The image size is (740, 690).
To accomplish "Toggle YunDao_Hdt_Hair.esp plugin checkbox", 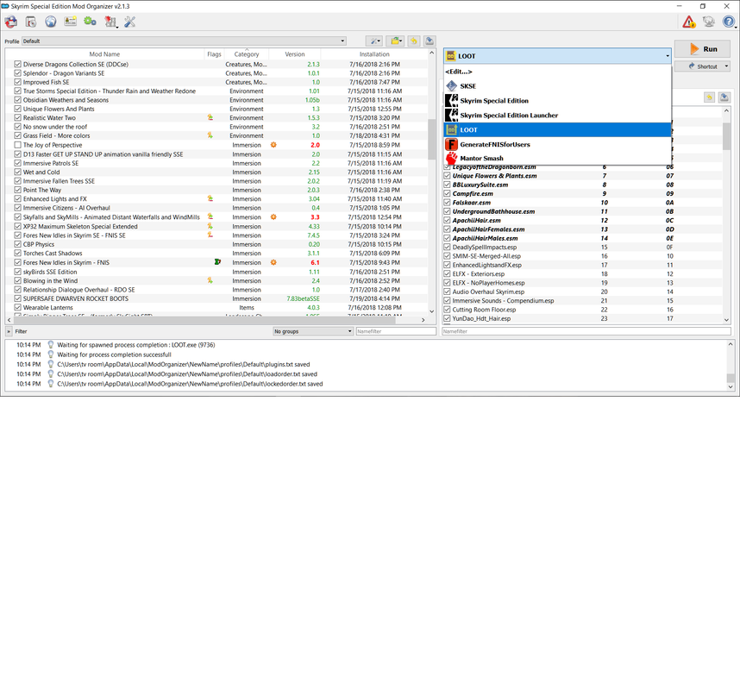I will point(447,318).
